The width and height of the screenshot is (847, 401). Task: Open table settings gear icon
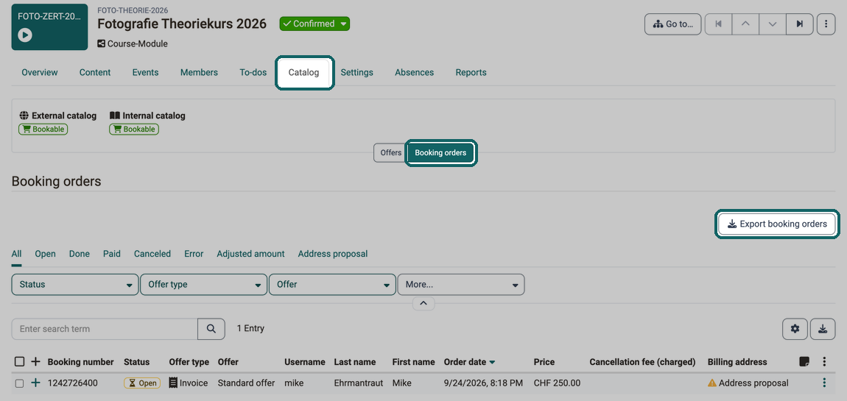(x=795, y=329)
